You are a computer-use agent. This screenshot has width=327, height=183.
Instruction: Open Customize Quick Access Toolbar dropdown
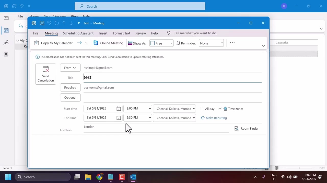point(79,23)
